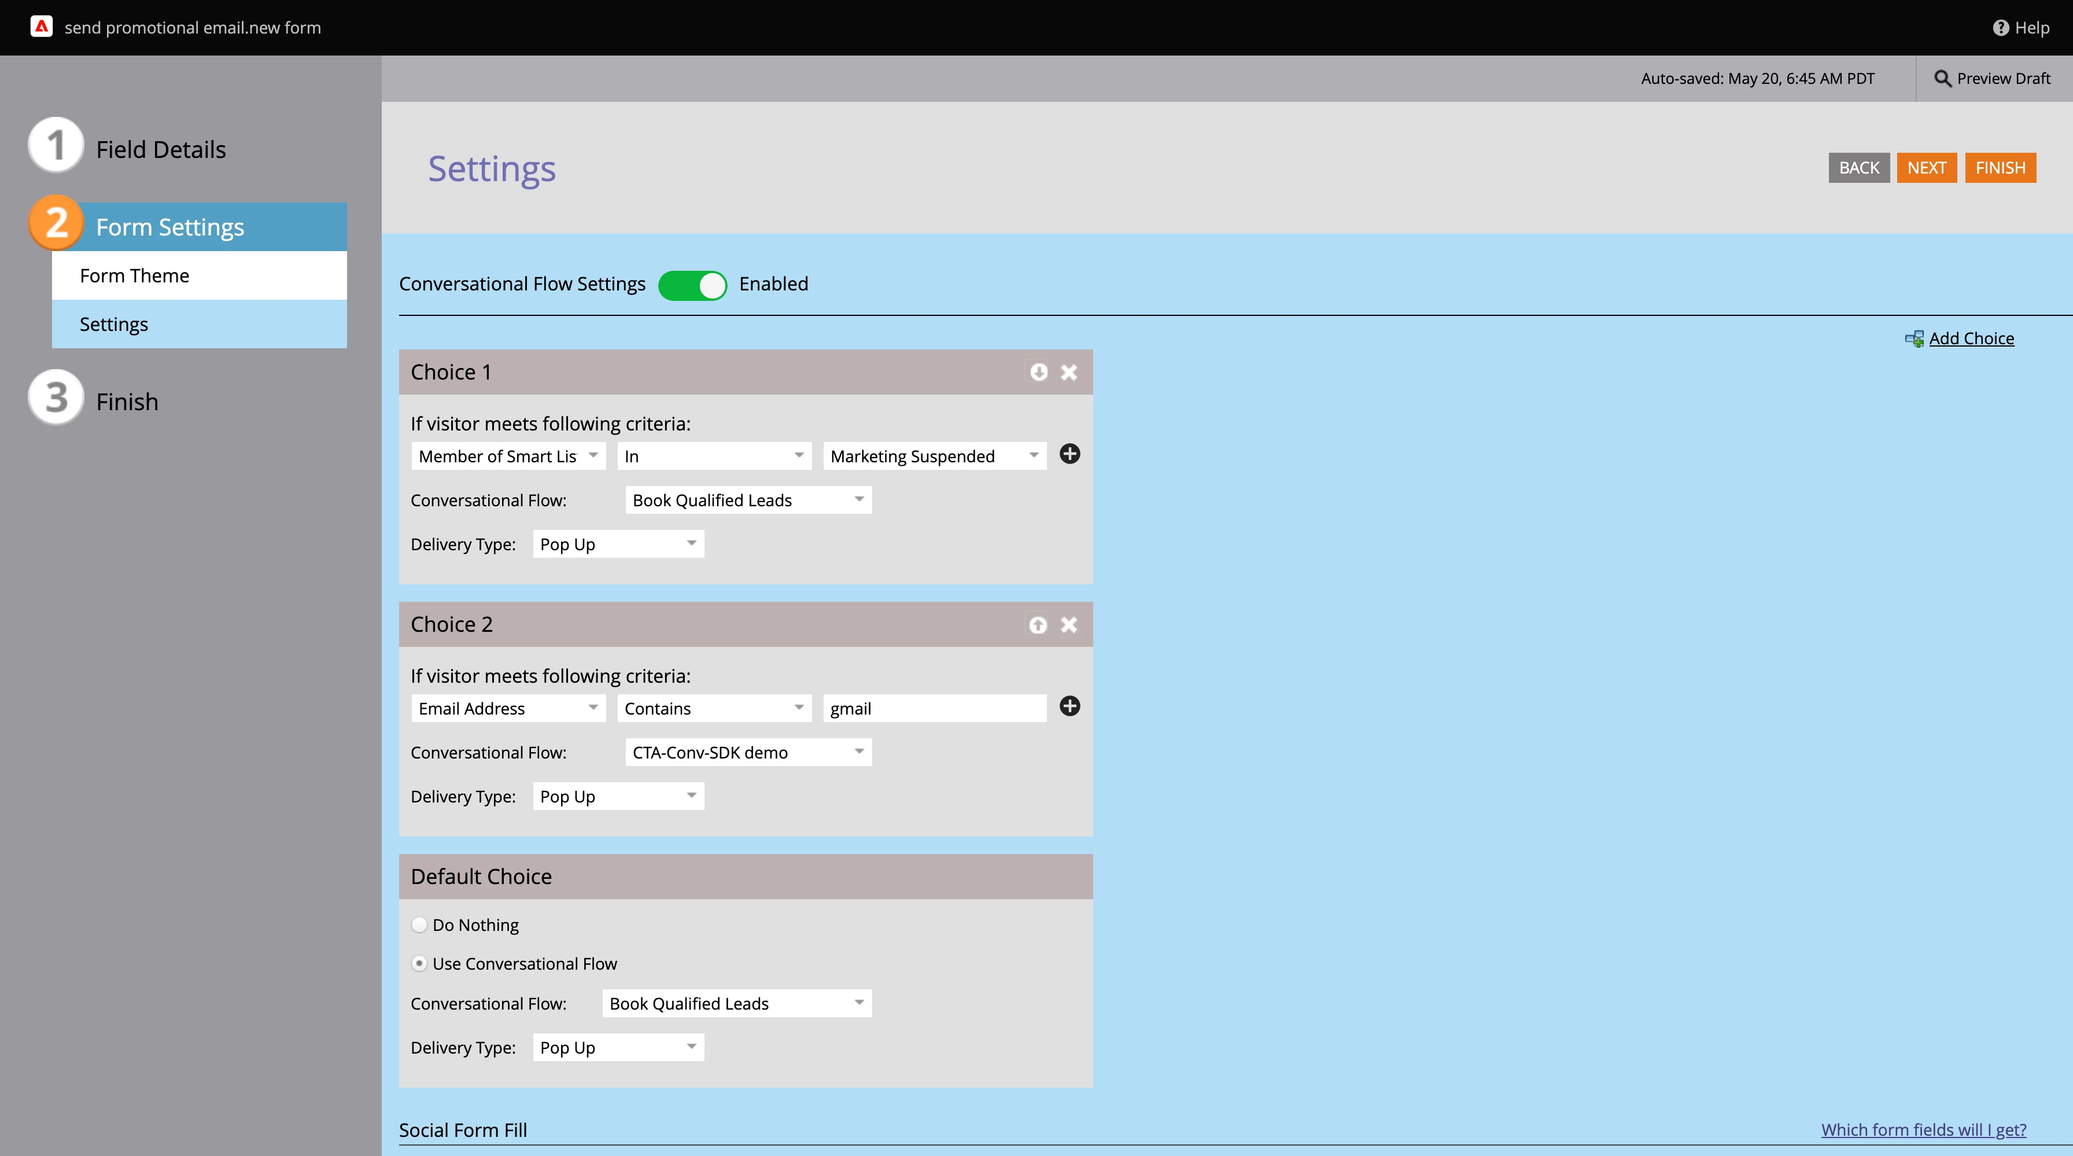Disable the Conversational Flow Settings toggle
This screenshot has height=1156, width=2073.
click(x=692, y=285)
